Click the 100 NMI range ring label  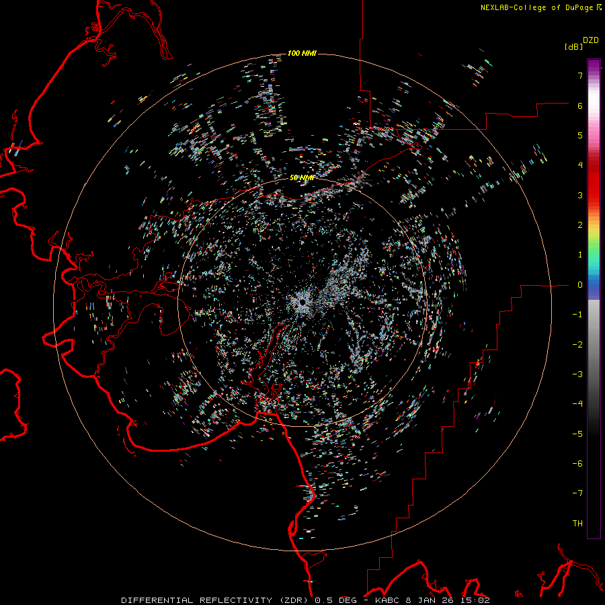302,53
